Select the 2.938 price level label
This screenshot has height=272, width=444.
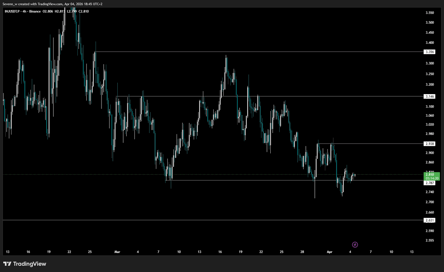430,144
